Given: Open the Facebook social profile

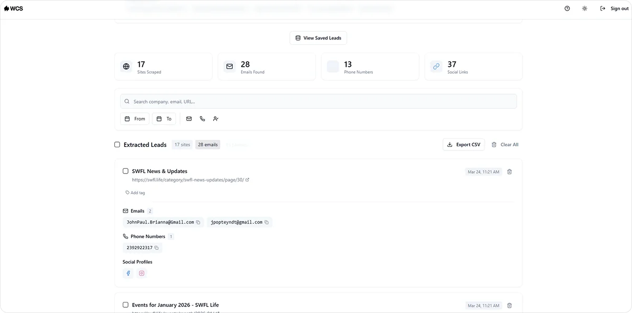Looking at the screenshot, I should pos(128,274).
